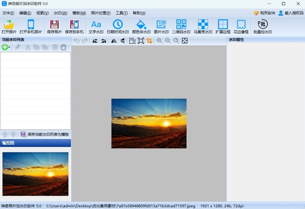Open a photo with 打开照片
305x209 pixels.
tap(9, 27)
